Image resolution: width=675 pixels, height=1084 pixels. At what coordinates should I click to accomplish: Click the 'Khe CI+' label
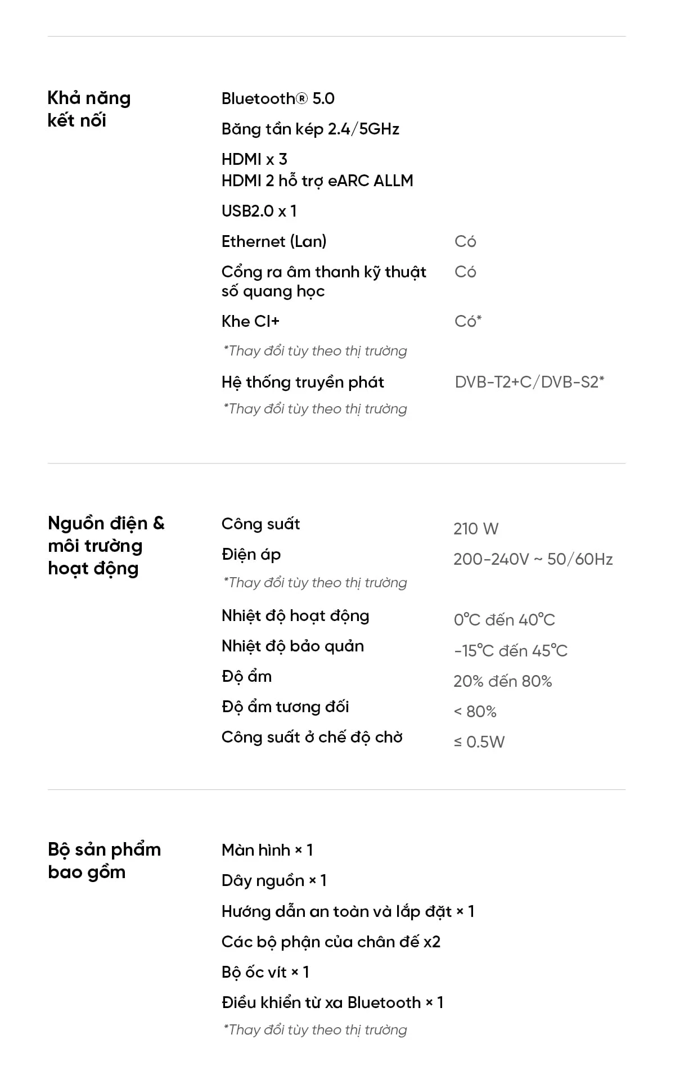[x=250, y=321]
